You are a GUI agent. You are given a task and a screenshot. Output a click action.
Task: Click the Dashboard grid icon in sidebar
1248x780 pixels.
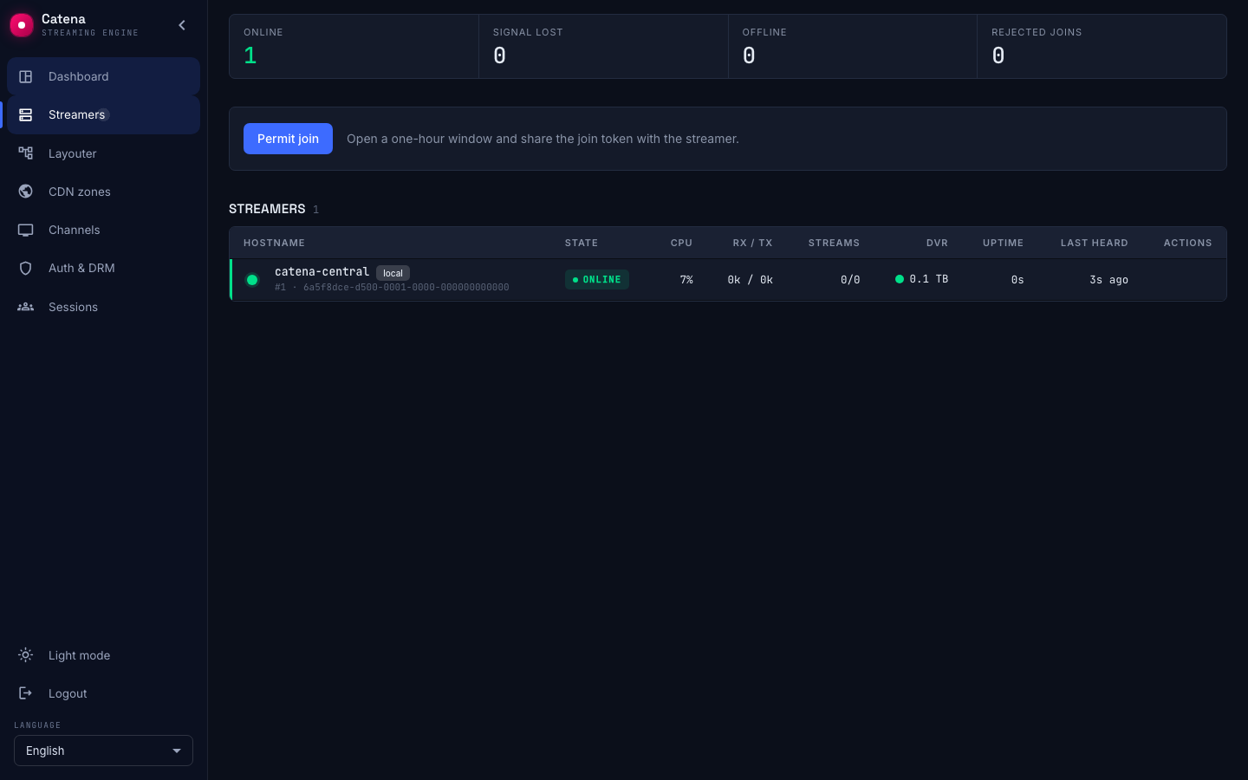[26, 76]
